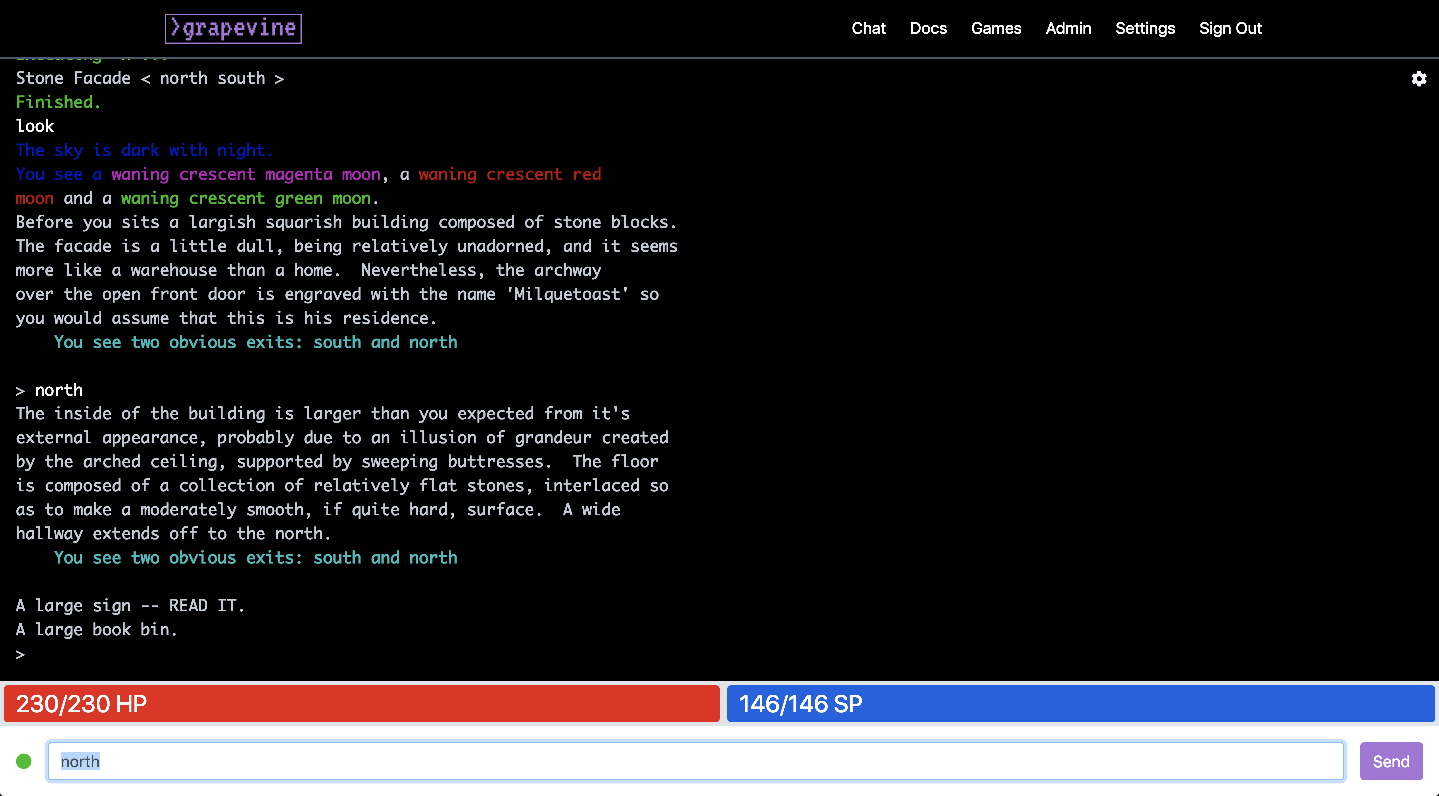Image resolution: width=1439 pixels, height=796 pixels.
Task: Click the 230/230 HP health bar
Action: pyautogui.click(x=361, y=703)
